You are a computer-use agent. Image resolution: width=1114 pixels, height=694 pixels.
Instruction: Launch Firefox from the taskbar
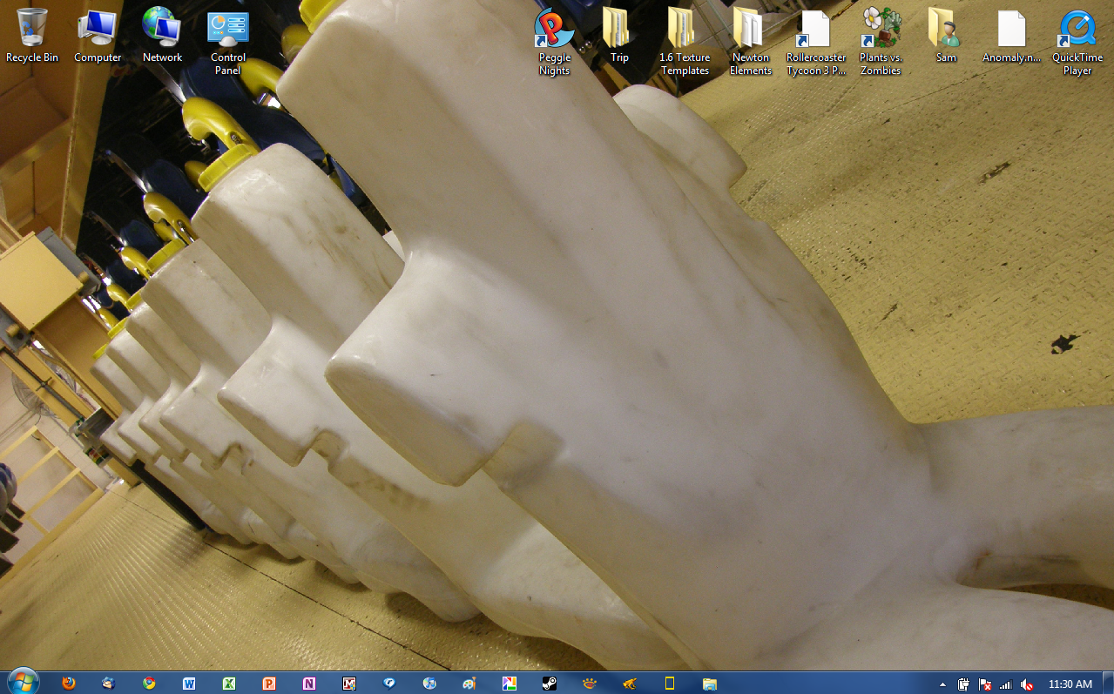69,684
